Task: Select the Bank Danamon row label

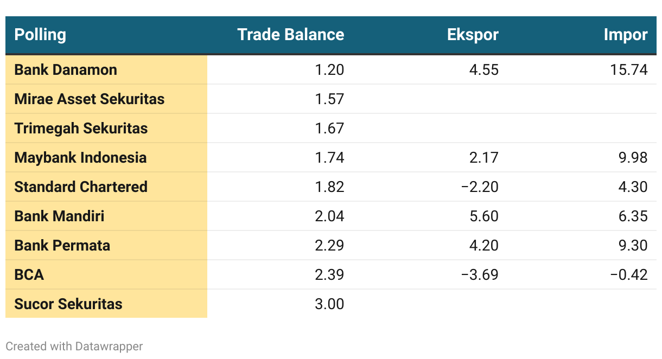Action: click(66, 70)
